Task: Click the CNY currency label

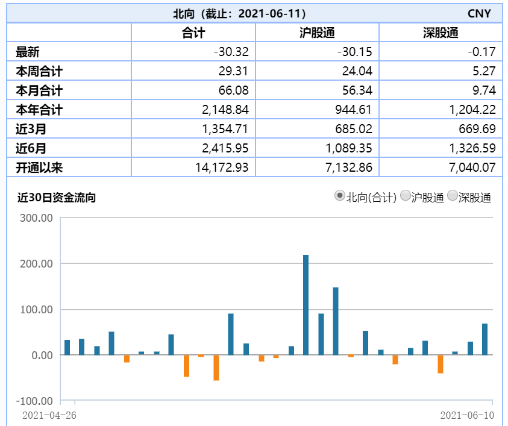Action: tap(480, 13)
